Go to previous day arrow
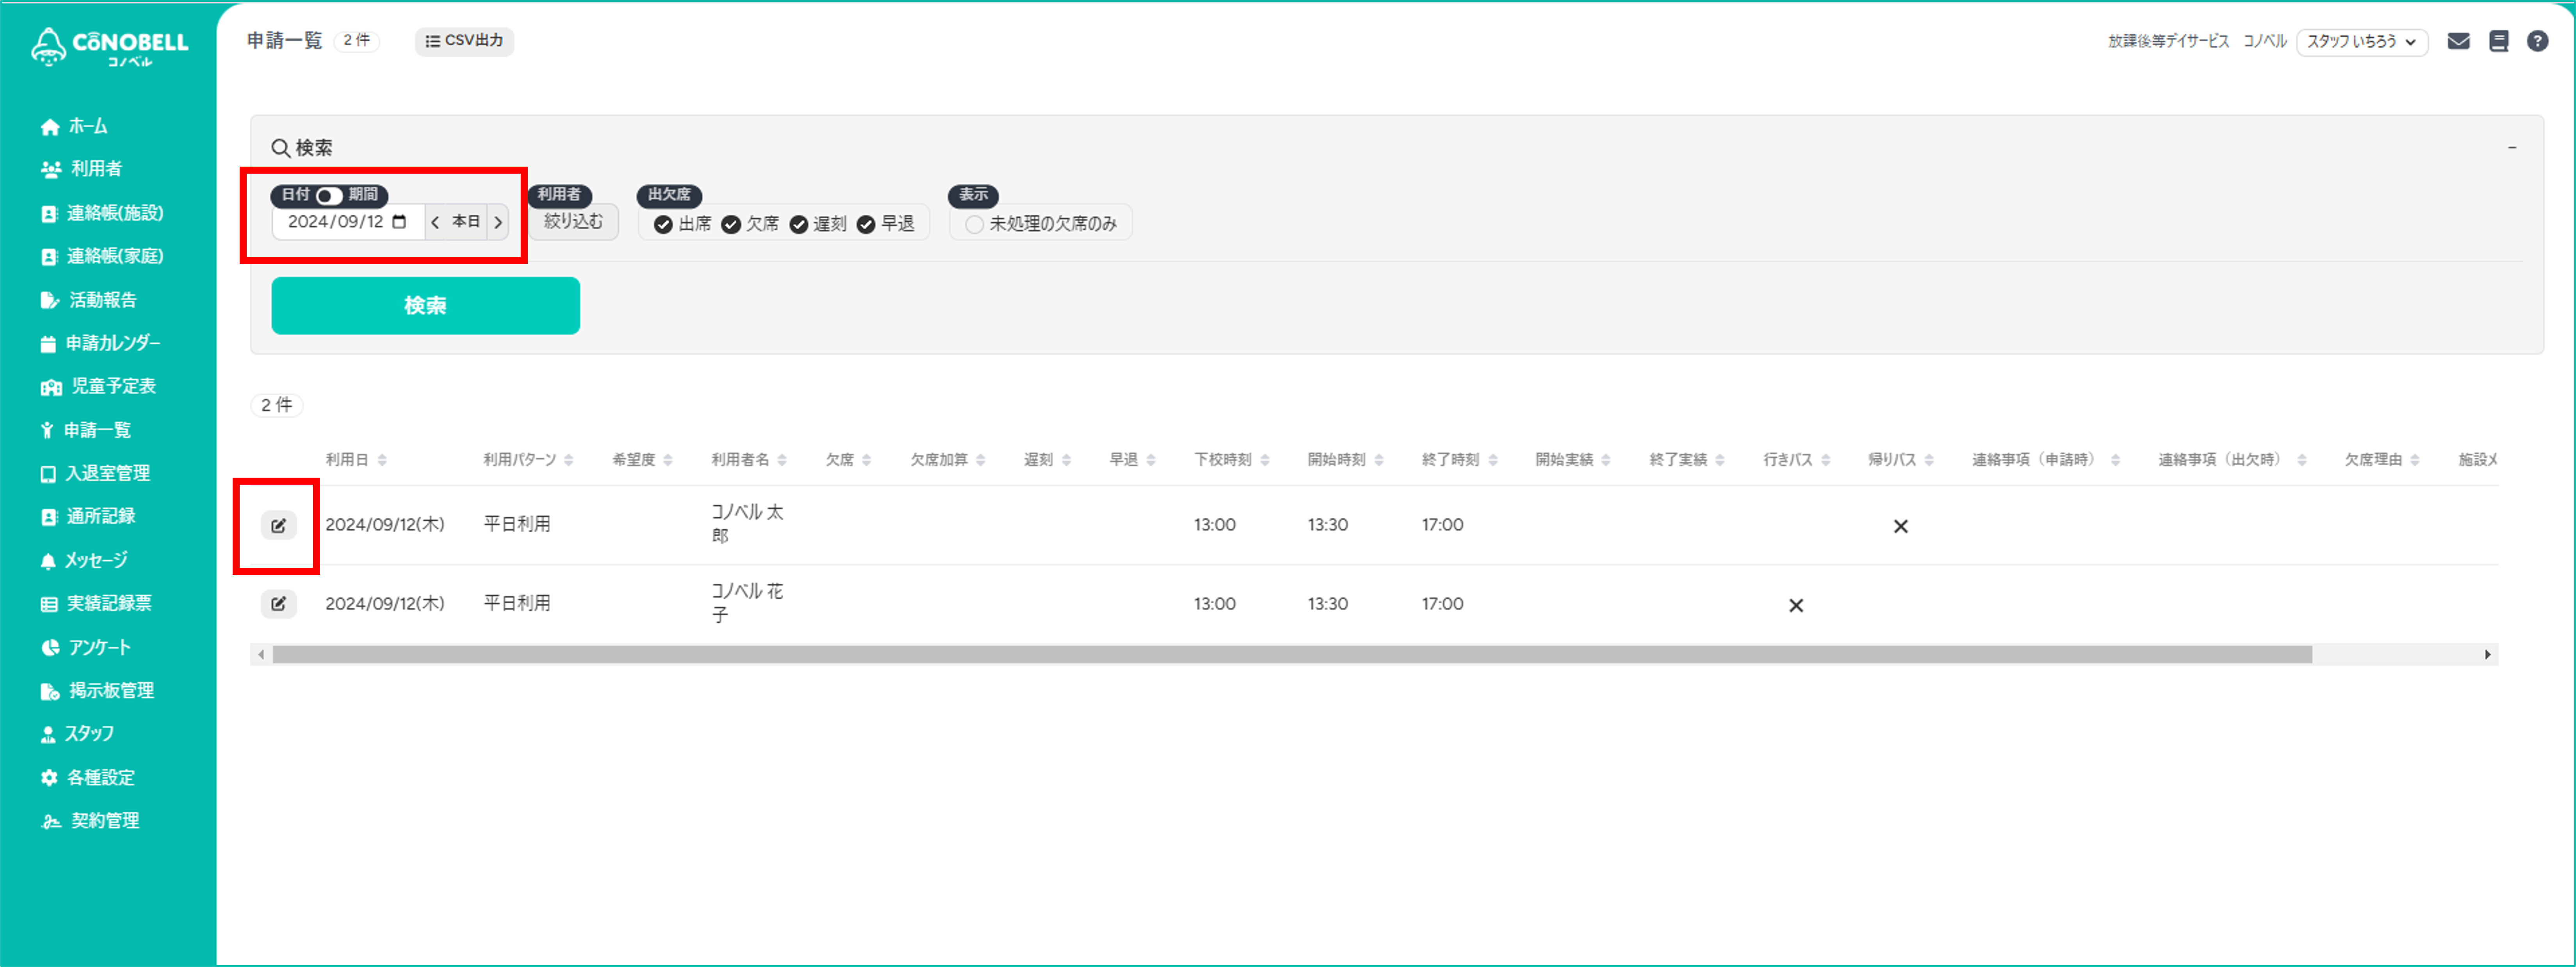The height and width of the screenshot is (967, 2576). tap(436, 222)
